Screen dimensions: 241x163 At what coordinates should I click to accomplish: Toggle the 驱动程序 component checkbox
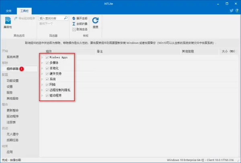pyautogui.click(x=47, y=95)
